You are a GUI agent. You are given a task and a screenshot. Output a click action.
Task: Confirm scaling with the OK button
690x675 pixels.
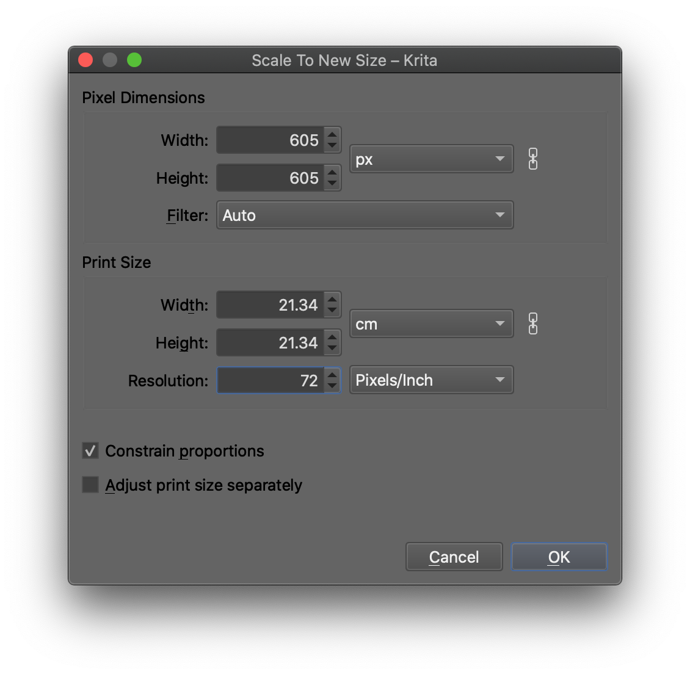559,557
